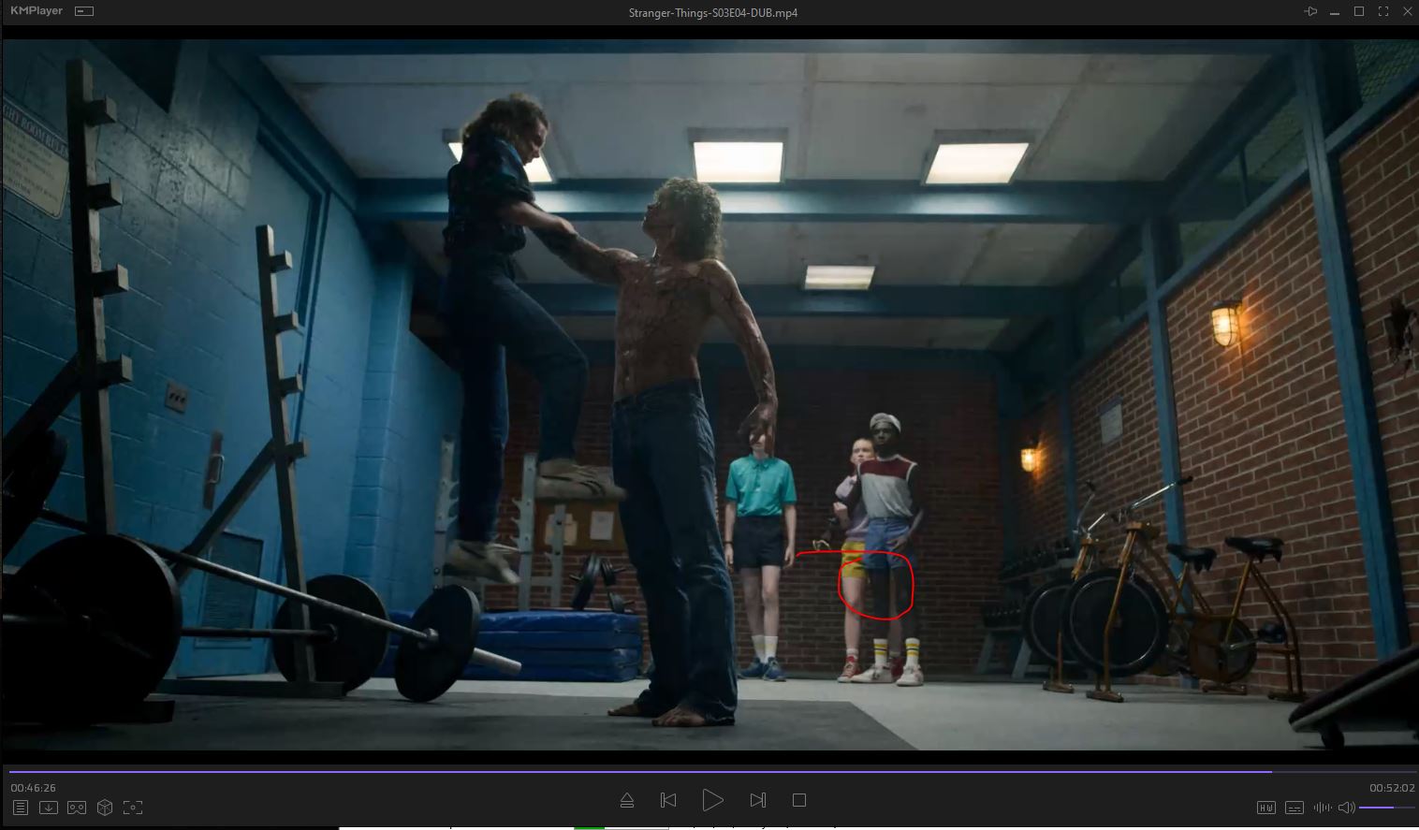
Task: Adjust the volume slider
Action: pos(1383,808)
